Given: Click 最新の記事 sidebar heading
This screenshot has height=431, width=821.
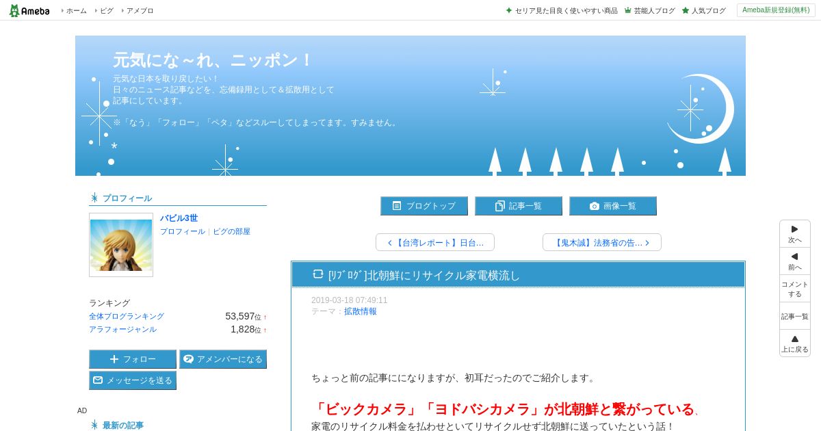Looking at the screenshot, I should [x=123, y=425].
